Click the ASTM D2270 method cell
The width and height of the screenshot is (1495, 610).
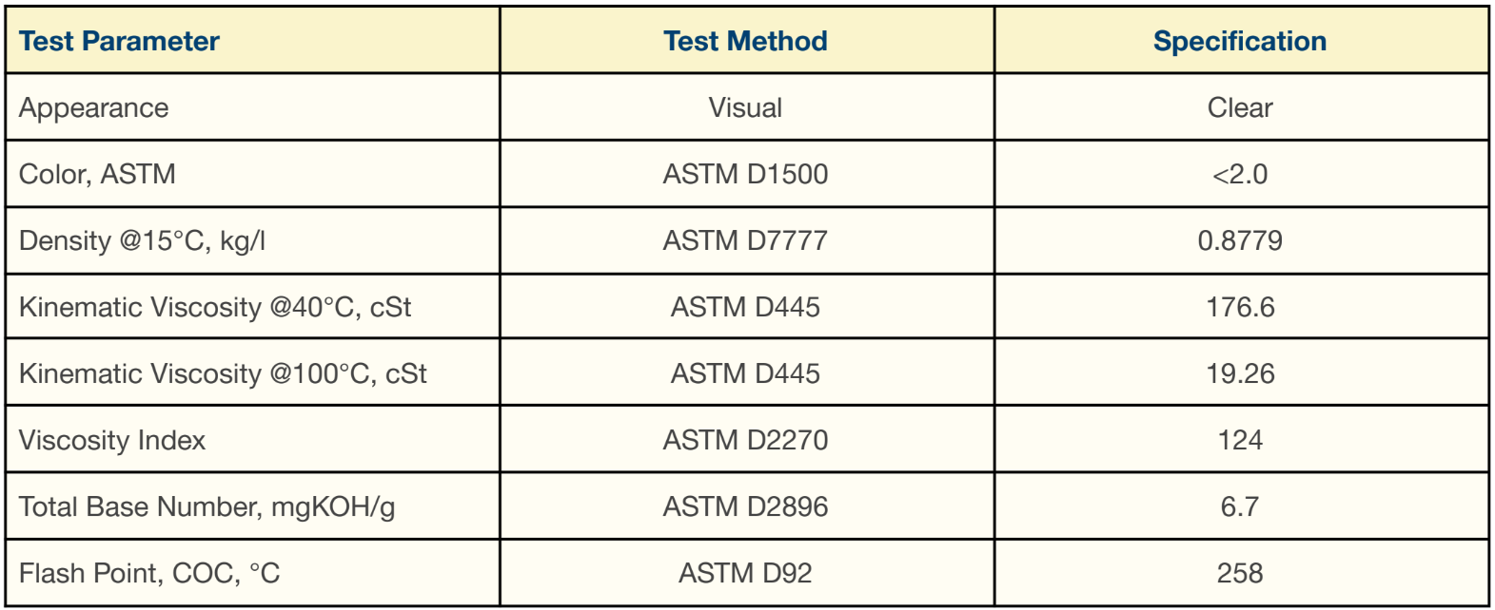(x=745, y=440)
